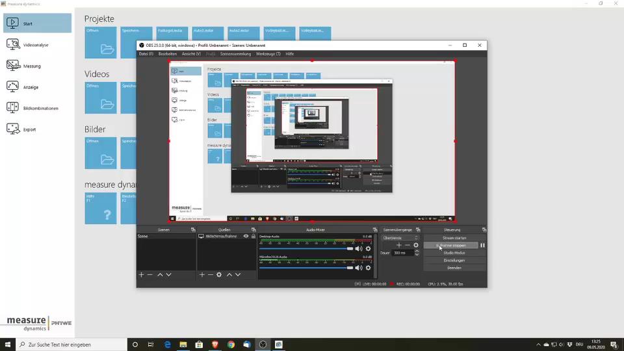
Task: Add a new scene with plus icon
Action: [141, 275]
